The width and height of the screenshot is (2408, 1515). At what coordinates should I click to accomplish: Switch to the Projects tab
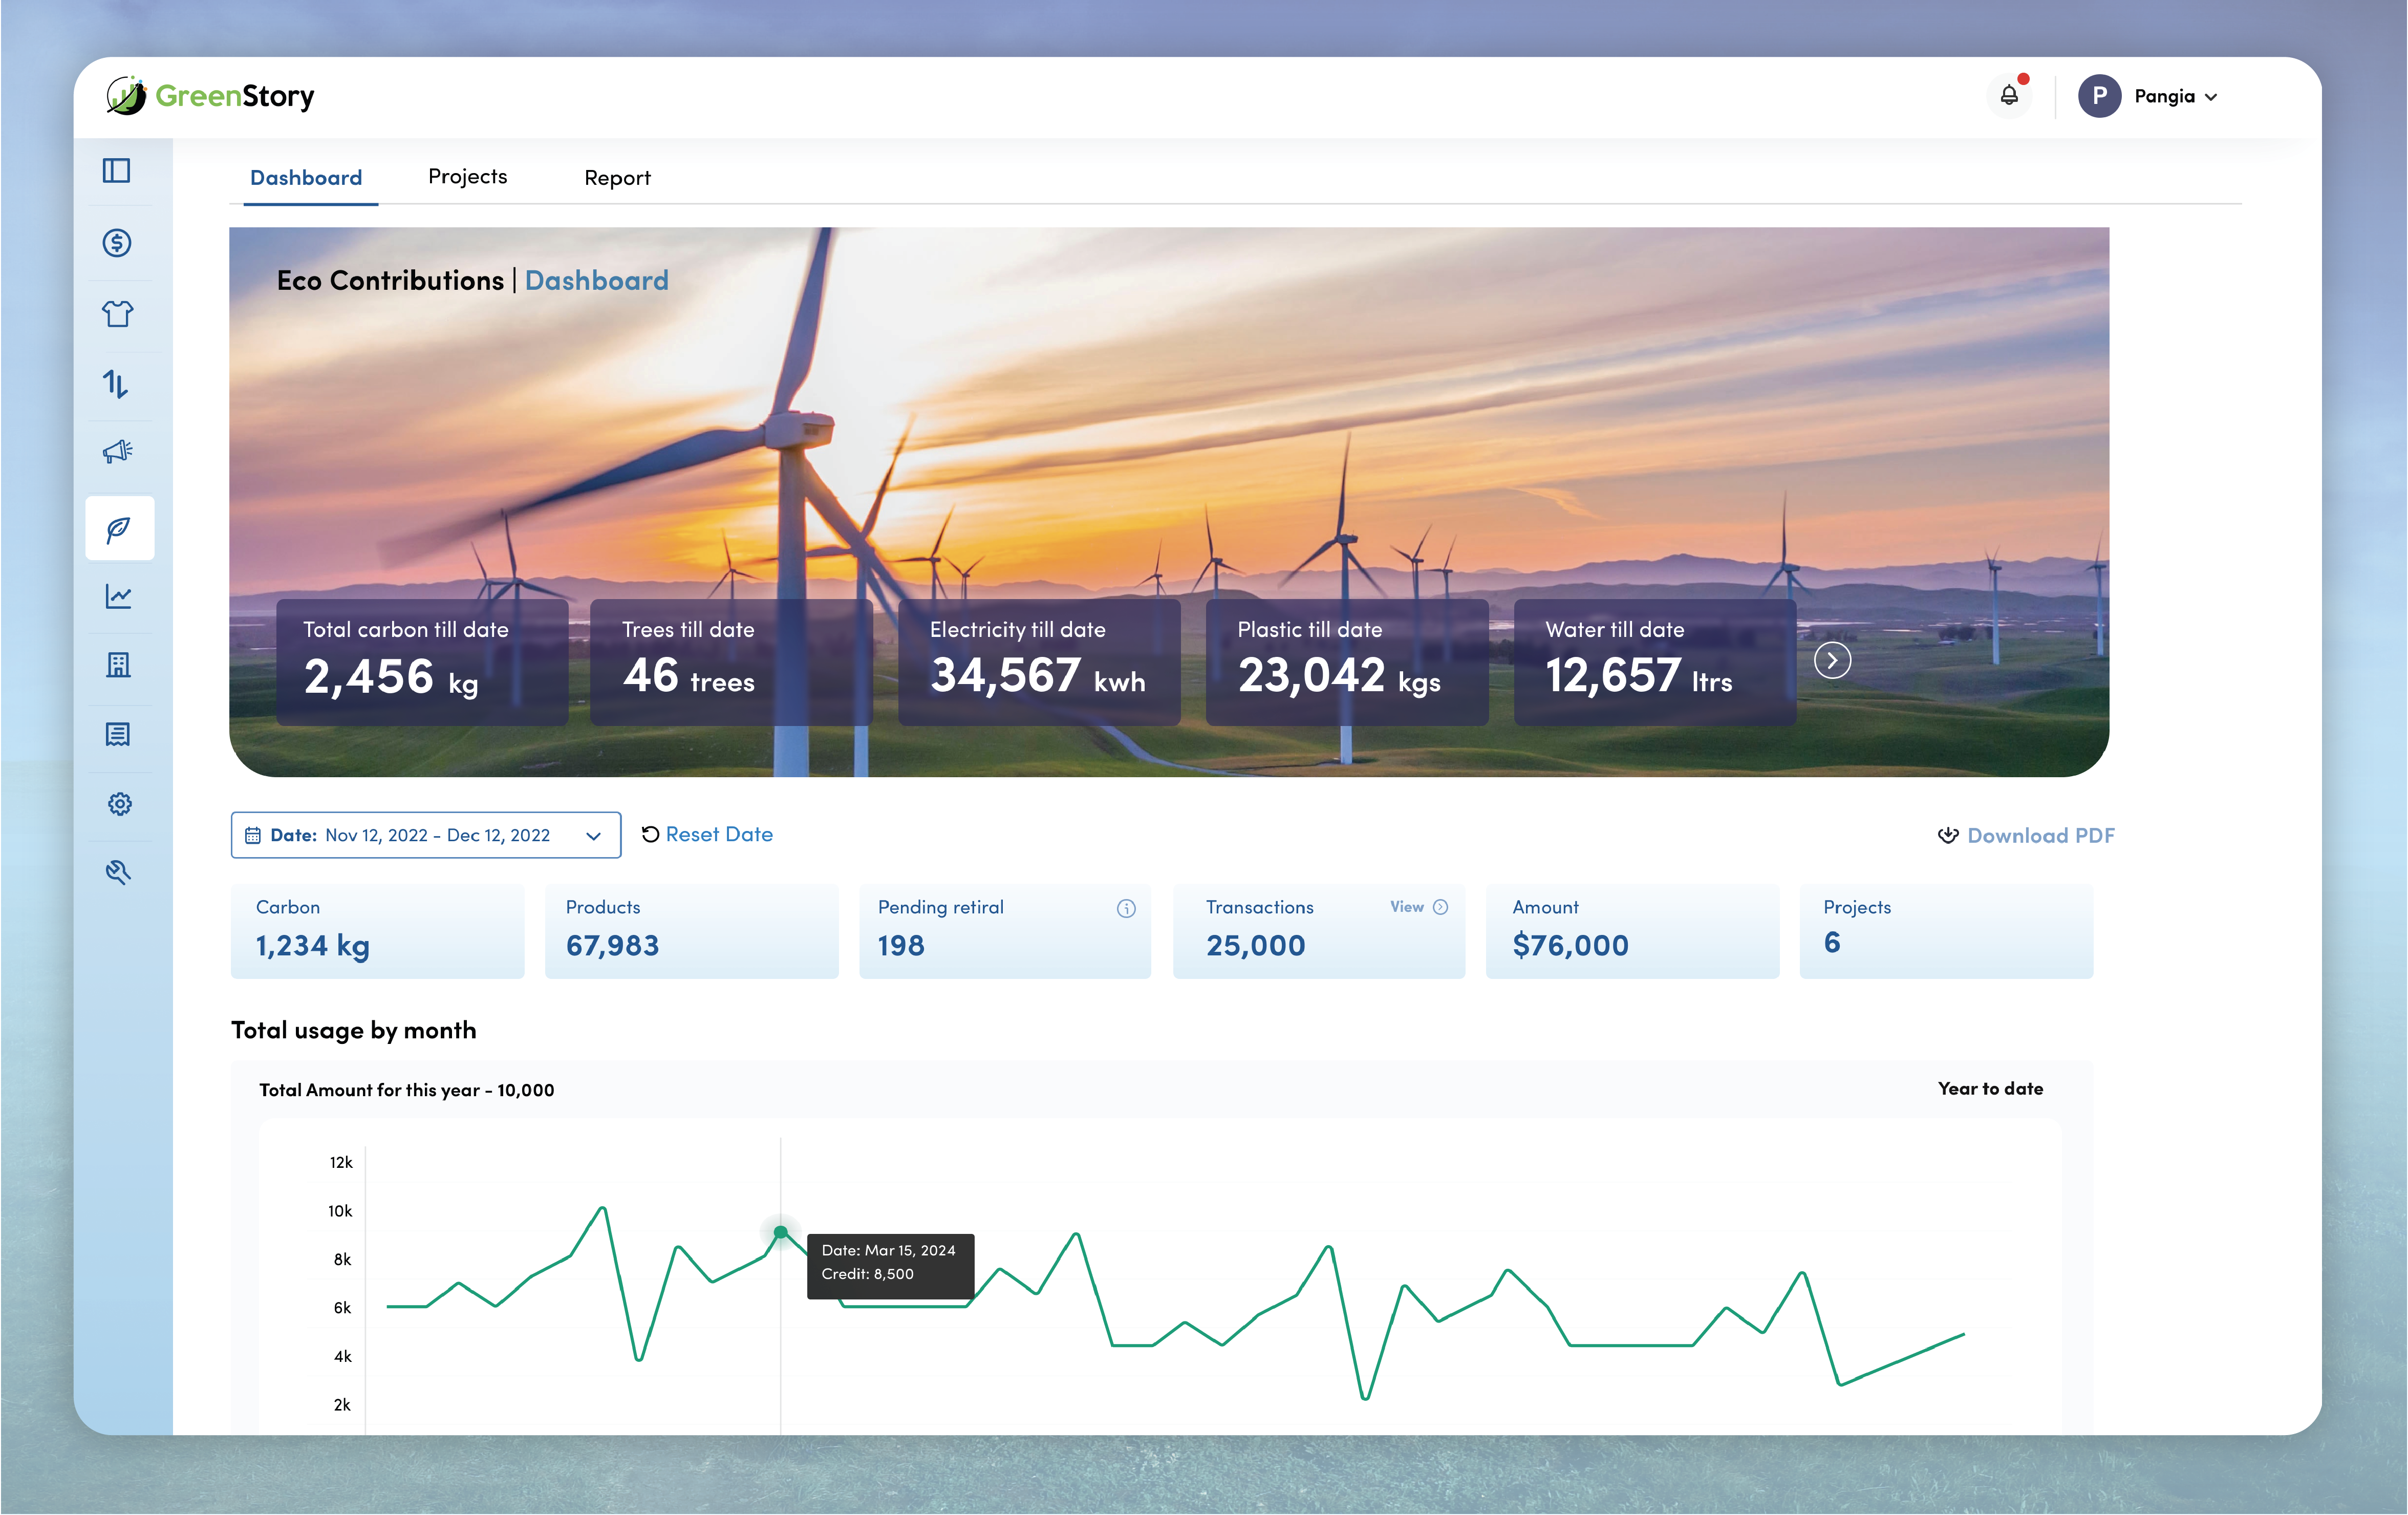(467, 176)
